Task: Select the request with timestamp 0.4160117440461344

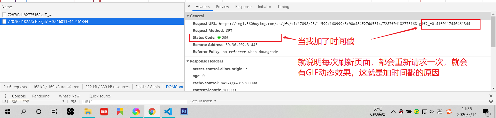Action: (92, 21)
